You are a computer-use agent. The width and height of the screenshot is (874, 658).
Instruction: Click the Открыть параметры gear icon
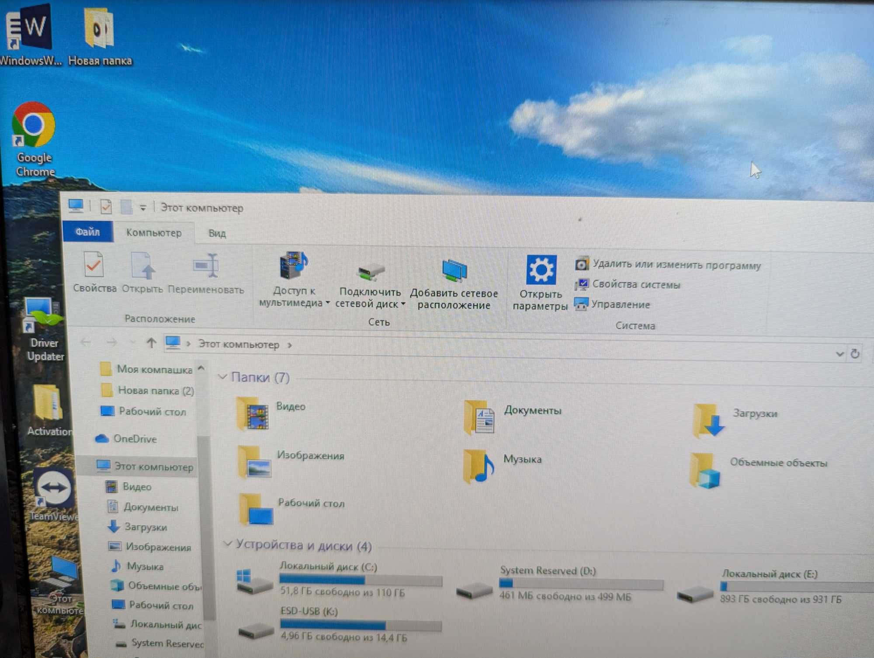pyautogui.click(x=541, y=283)
